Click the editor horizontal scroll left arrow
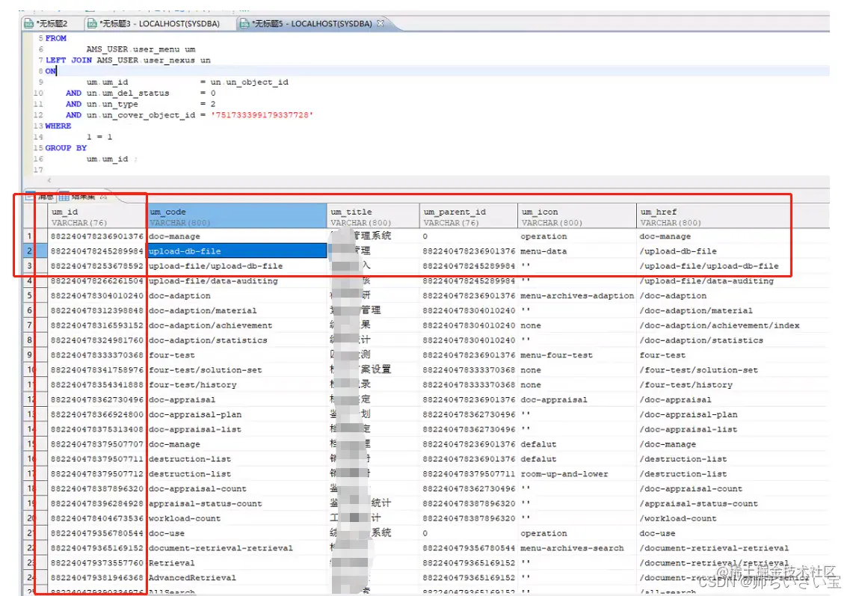Image resolution: width=853 pixels, height=596 pixels. click(x=49, y=180)
